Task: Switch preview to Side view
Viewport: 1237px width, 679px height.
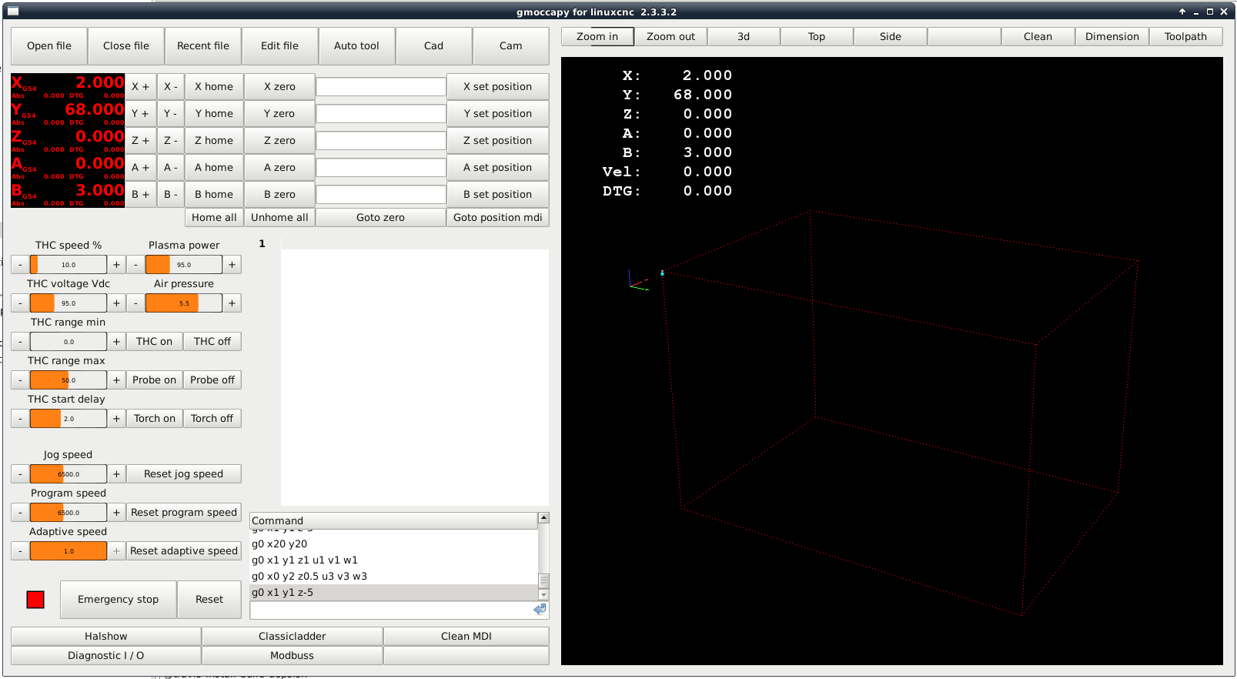Action: (891, 37)
